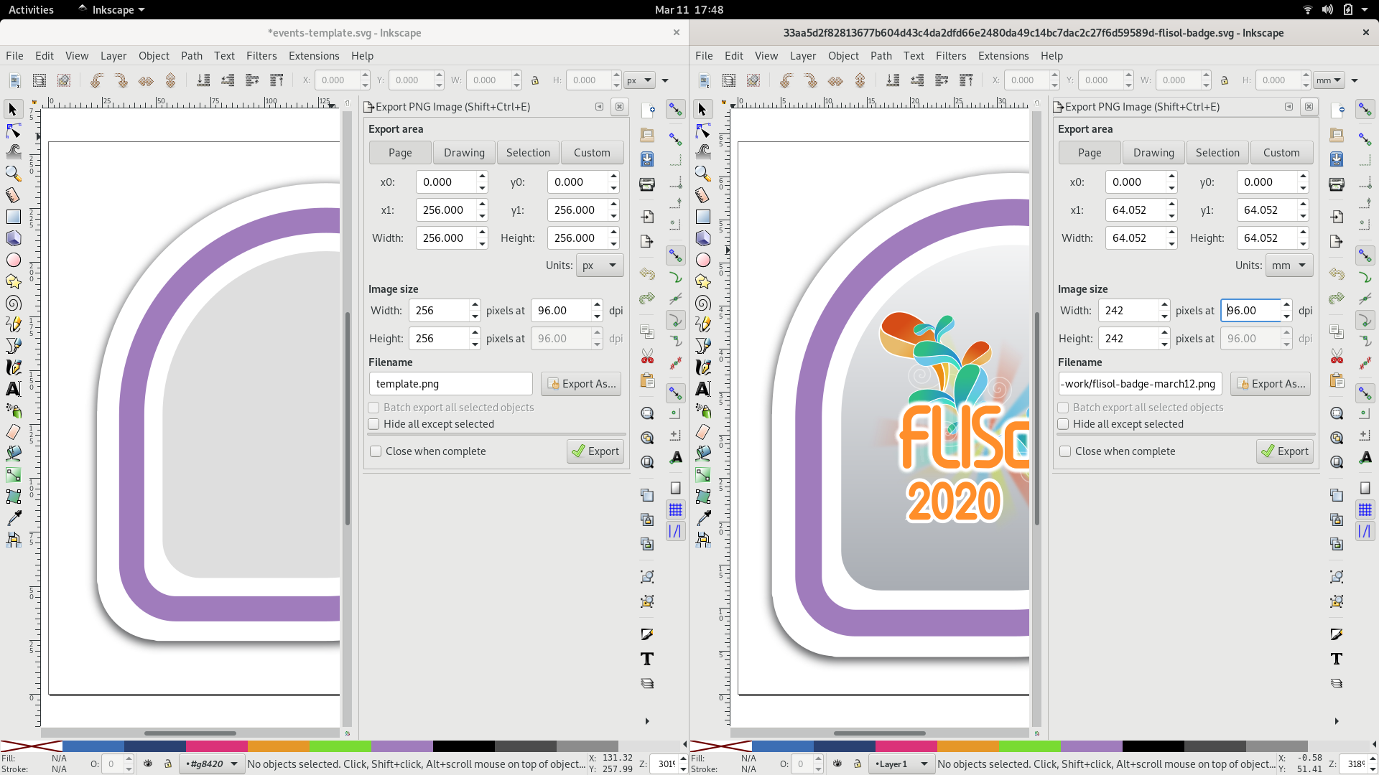Click the Cut scissors icon in events-template window
The height and width of the screenshot is (775, 1379).
pos(647,356)
